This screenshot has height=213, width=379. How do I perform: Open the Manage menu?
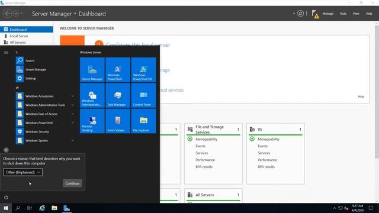[x=327, y=14]
